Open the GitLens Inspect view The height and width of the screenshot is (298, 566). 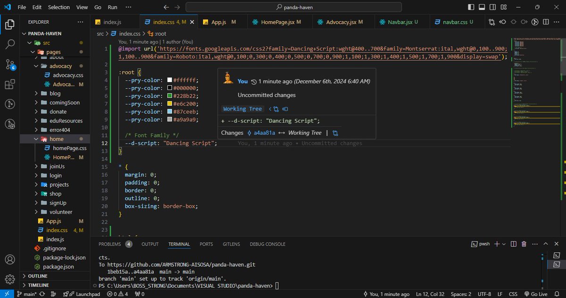[9, 124]
